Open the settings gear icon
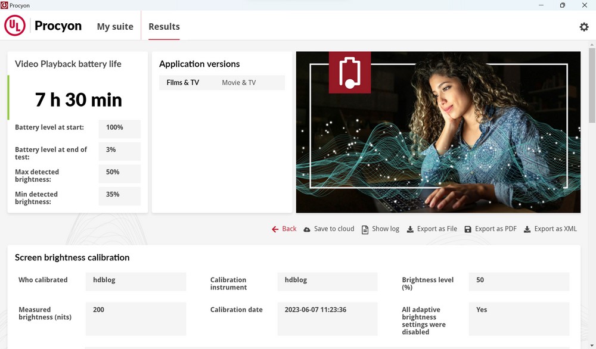This screenshot has width=596, height=349. pos(584,27)
